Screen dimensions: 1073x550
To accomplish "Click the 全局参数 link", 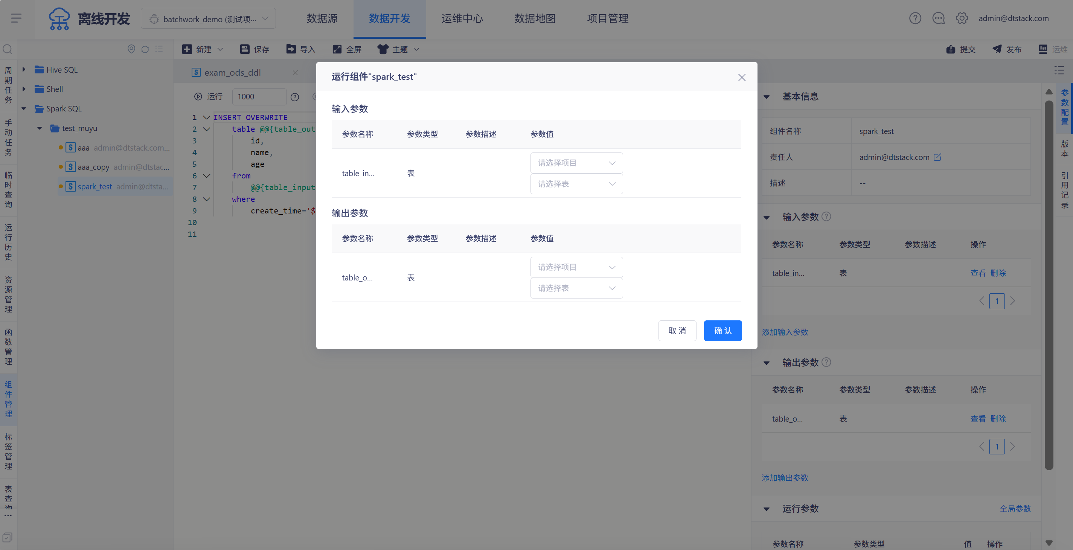I will (1015, 509).
